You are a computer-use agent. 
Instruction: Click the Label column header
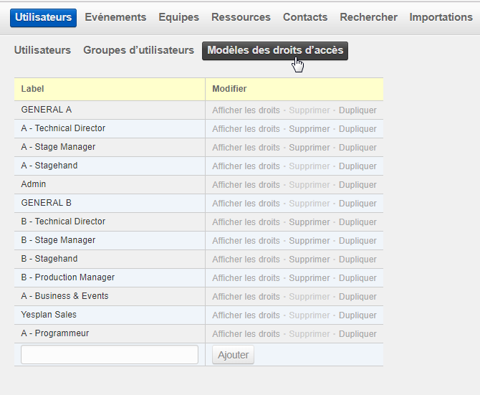[x=32, y=89]
